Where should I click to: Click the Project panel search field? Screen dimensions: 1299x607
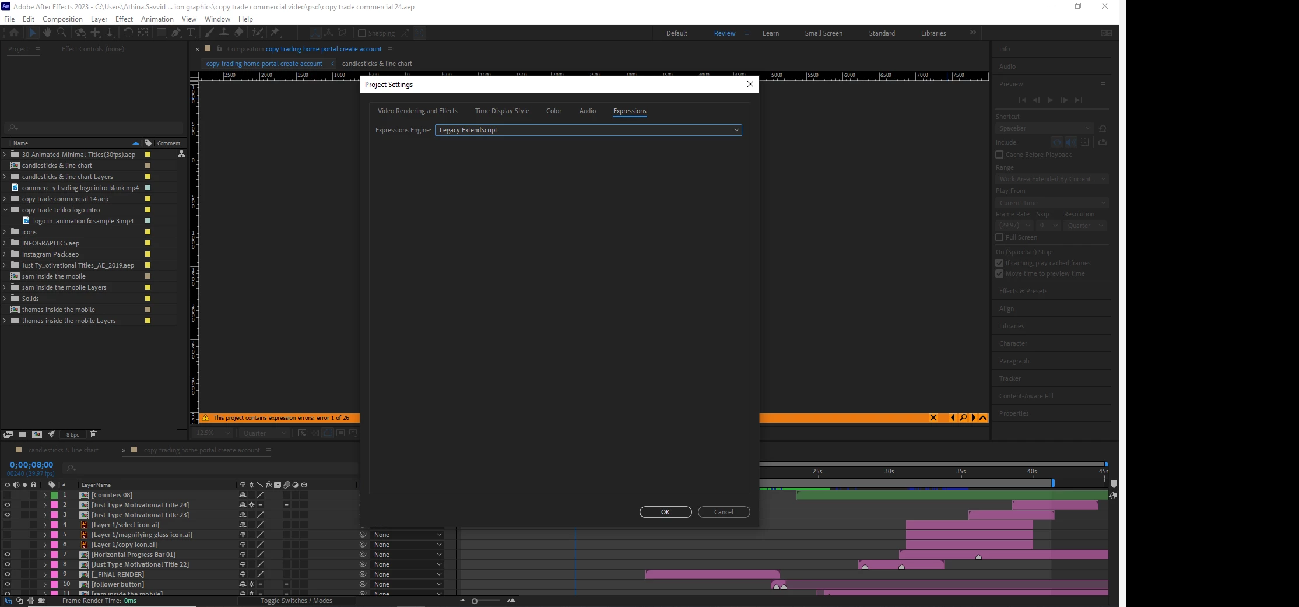pos(93,128)
